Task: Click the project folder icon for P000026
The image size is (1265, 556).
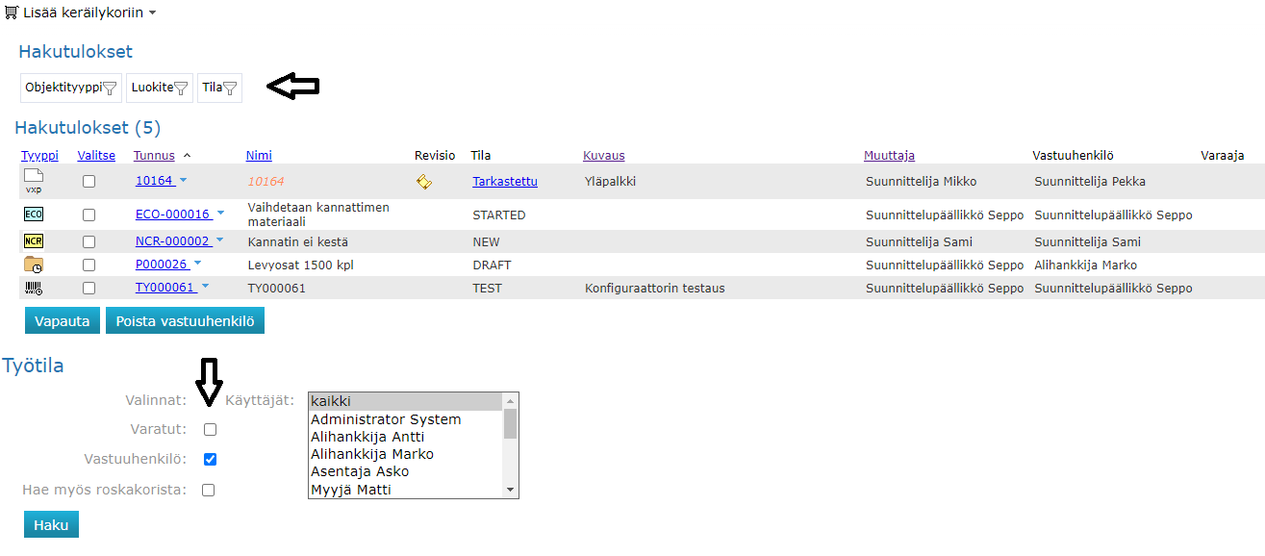Action: pos(34,265)
